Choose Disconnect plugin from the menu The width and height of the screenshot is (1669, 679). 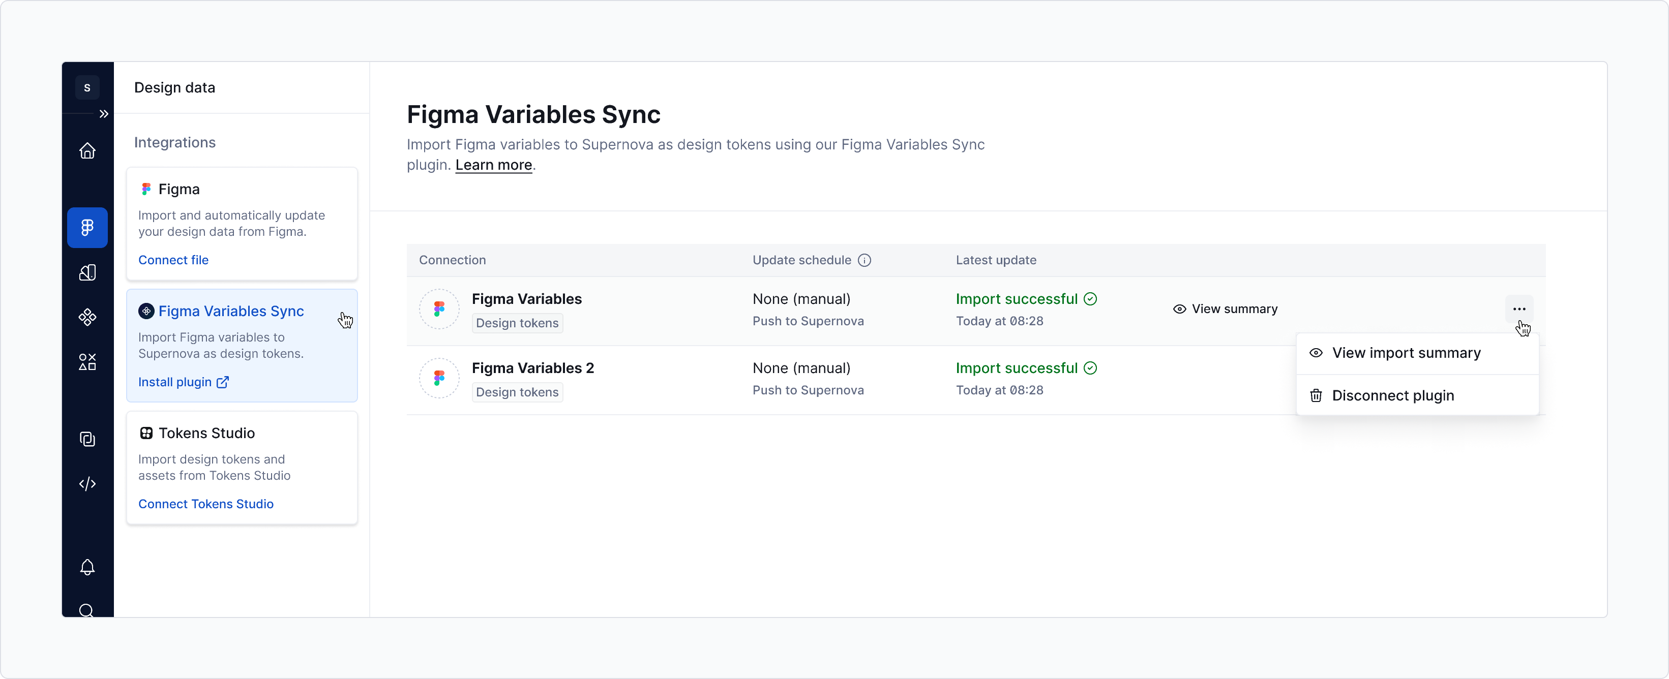tap(1393, 395)
